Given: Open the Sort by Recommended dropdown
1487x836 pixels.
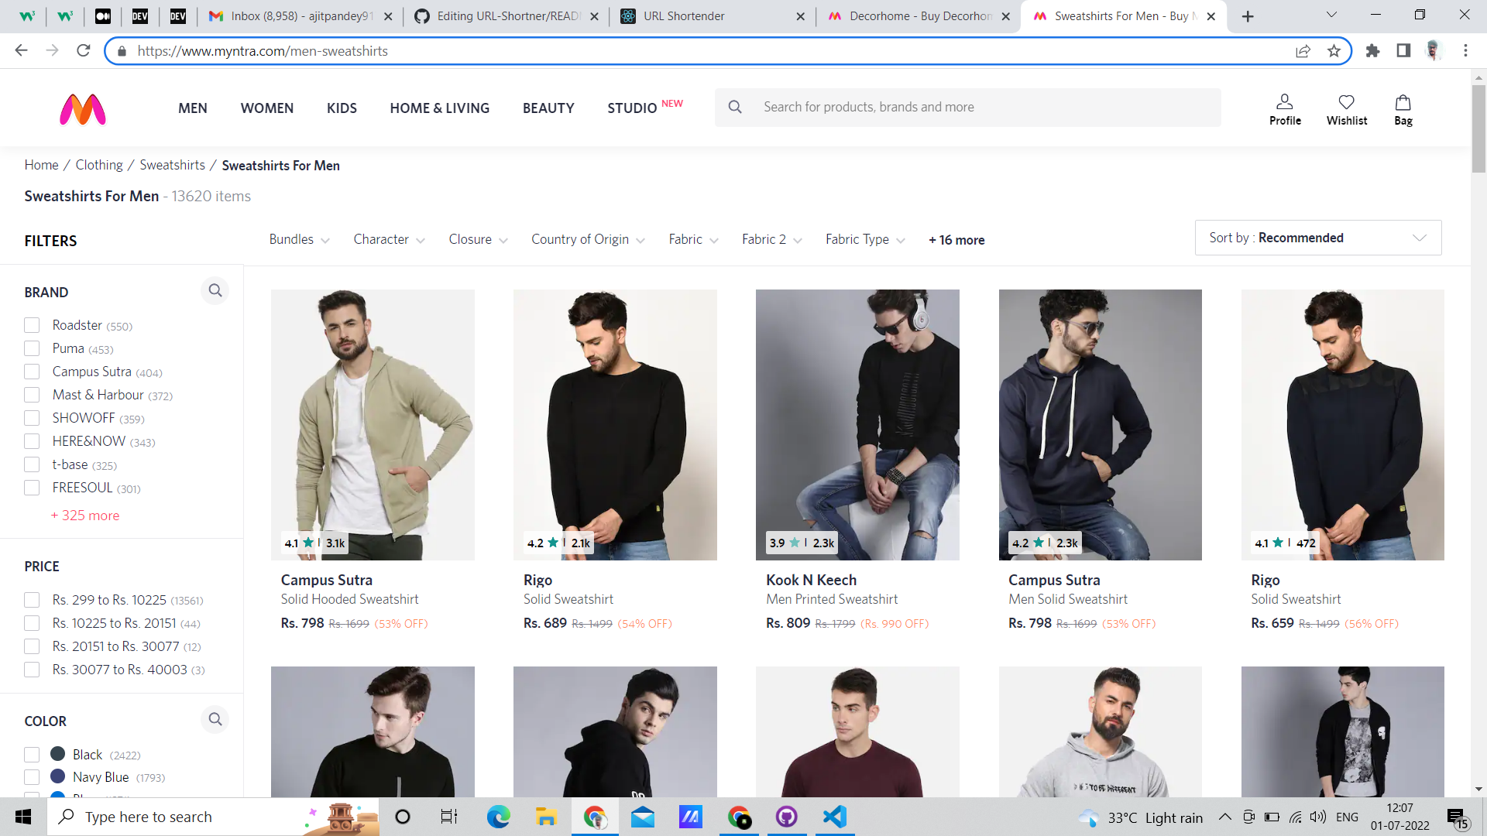Looking at the screenshot, I should [1317, 238].
